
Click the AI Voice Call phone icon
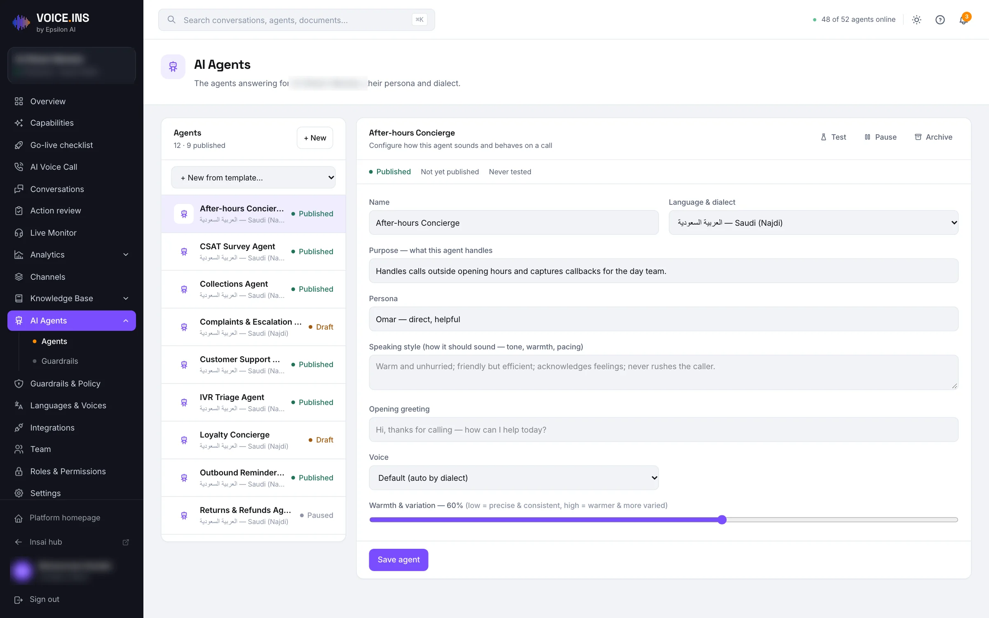pos(19,167)
